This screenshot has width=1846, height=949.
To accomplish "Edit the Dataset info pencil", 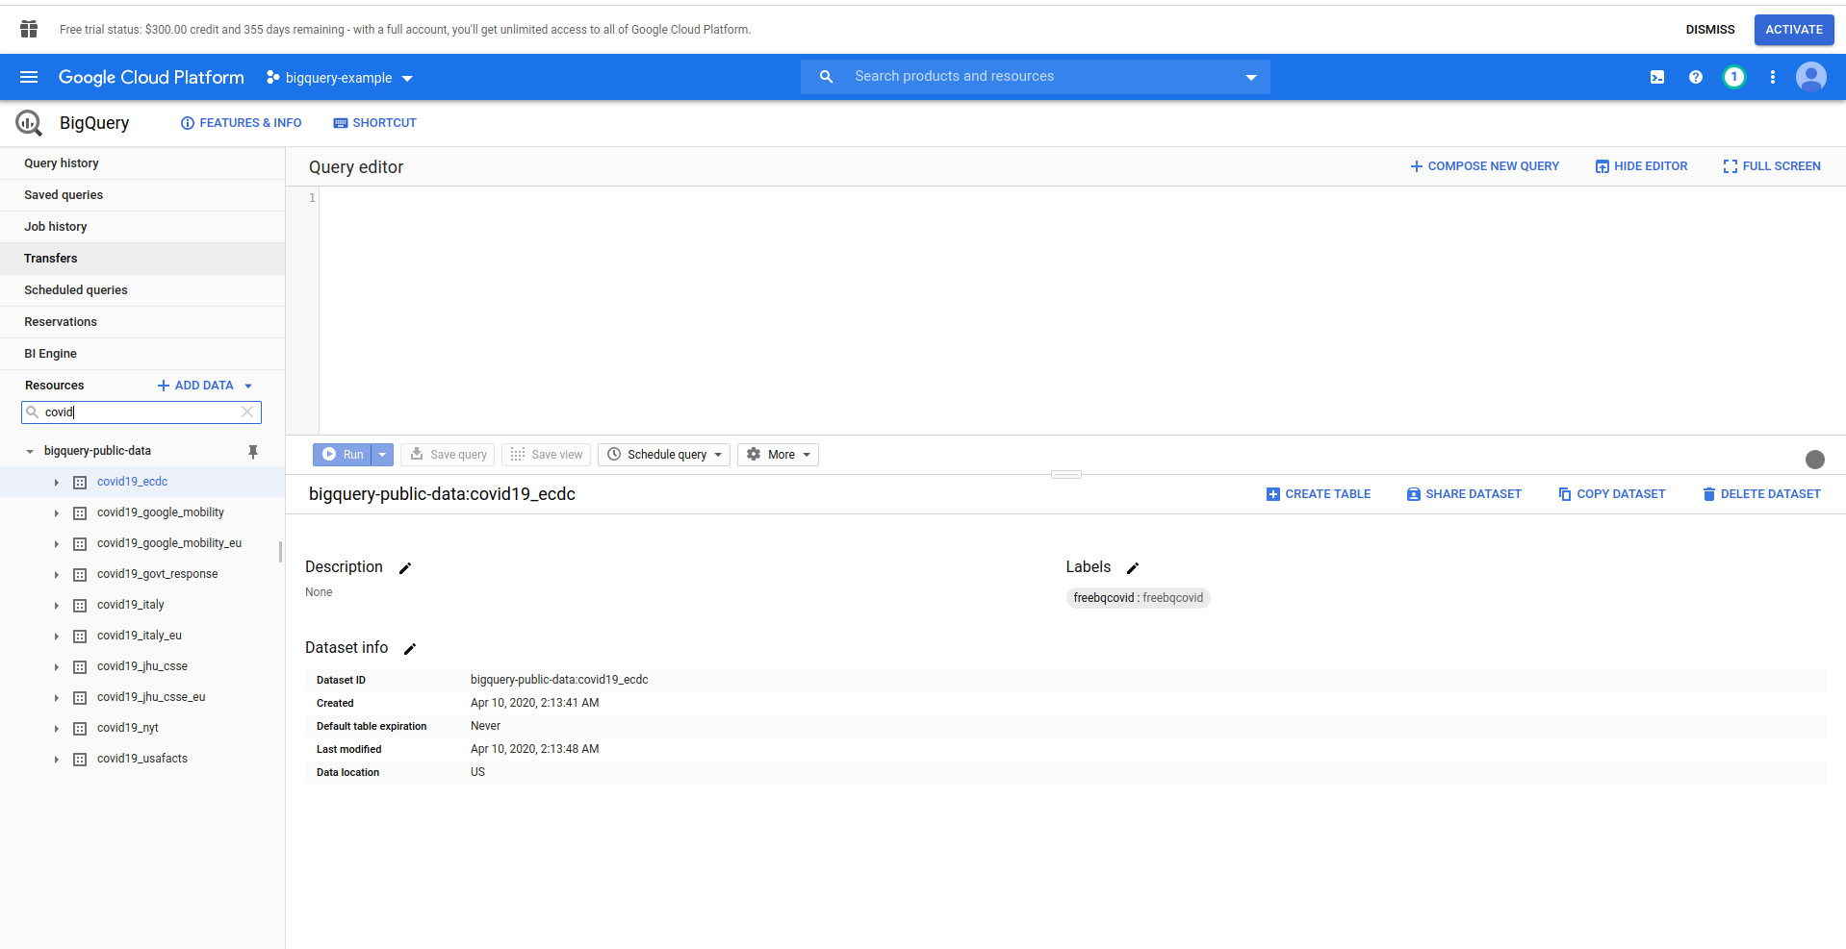I will [410, 649].
